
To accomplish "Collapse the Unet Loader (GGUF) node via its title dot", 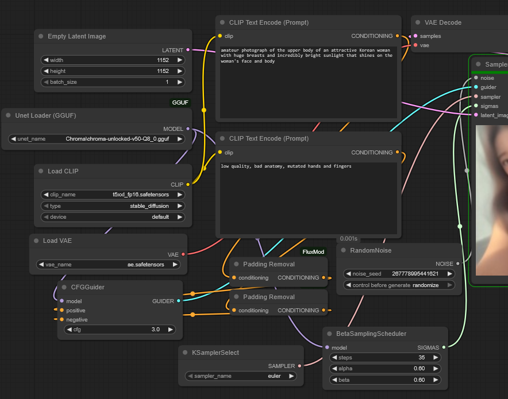I will 8,115.
